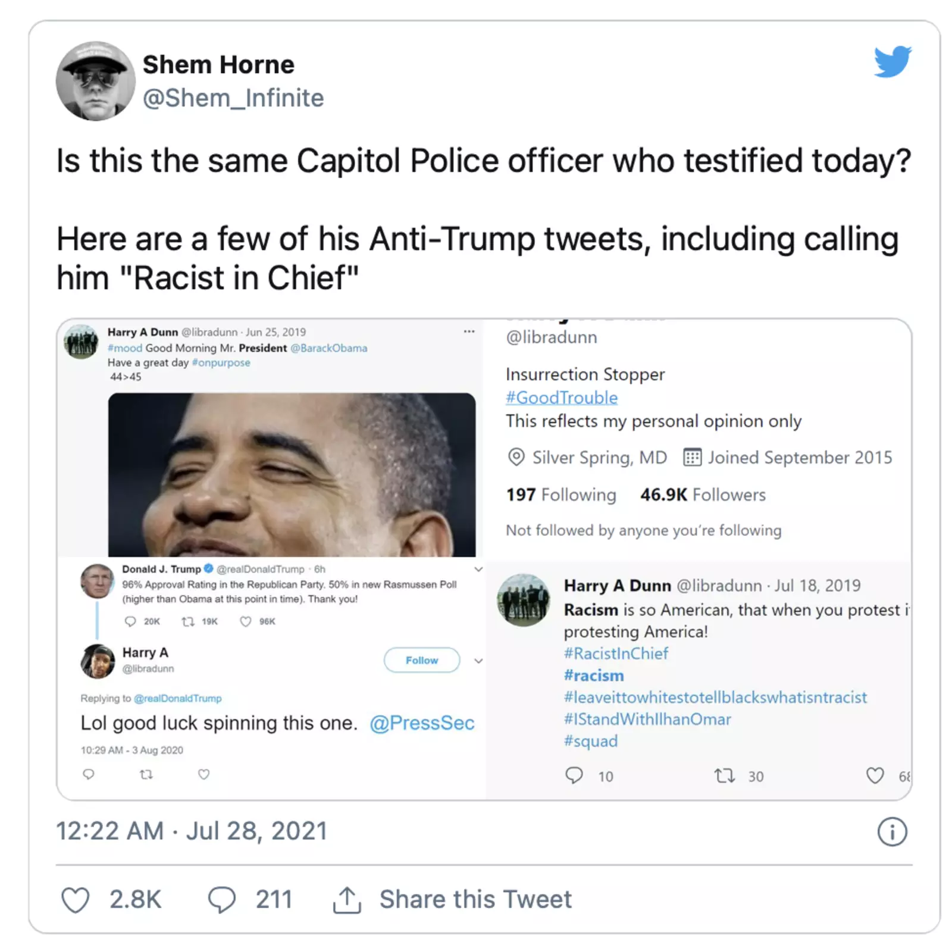
Task: Click retweet icon under PressSec reply
Action: coord(146,774)
